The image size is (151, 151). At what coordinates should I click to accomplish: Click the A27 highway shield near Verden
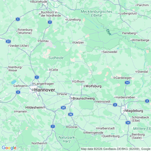point(8,41)
